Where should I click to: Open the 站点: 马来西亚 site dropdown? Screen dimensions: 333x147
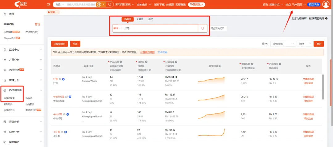coord(295,4)
